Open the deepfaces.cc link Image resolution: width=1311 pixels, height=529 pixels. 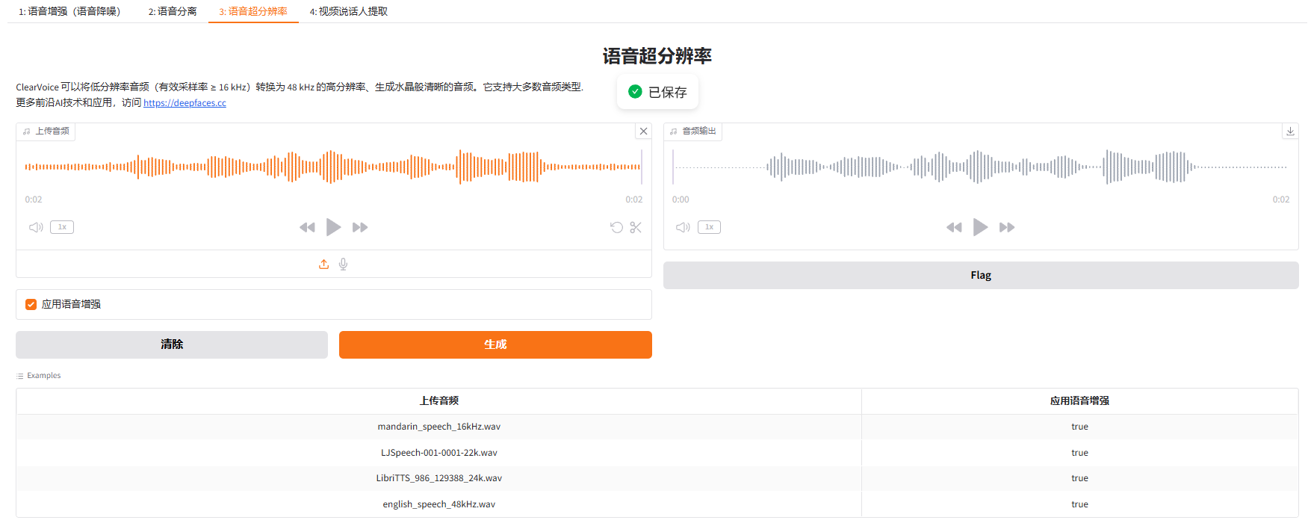pos(185,103)
